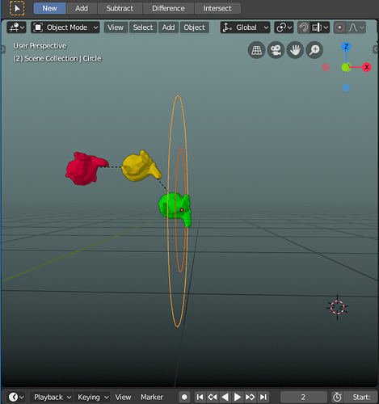Screen dimensions: 379x404
Task: Click the blue Z axis gizmo
Action: (346, 47)
